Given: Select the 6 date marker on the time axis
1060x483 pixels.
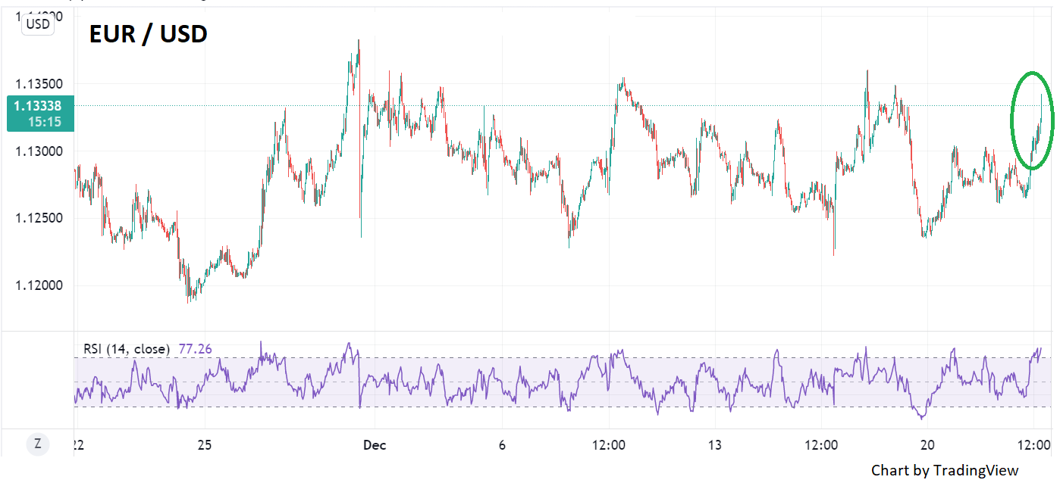Looking at the screenshot, I should coord(502,445).
